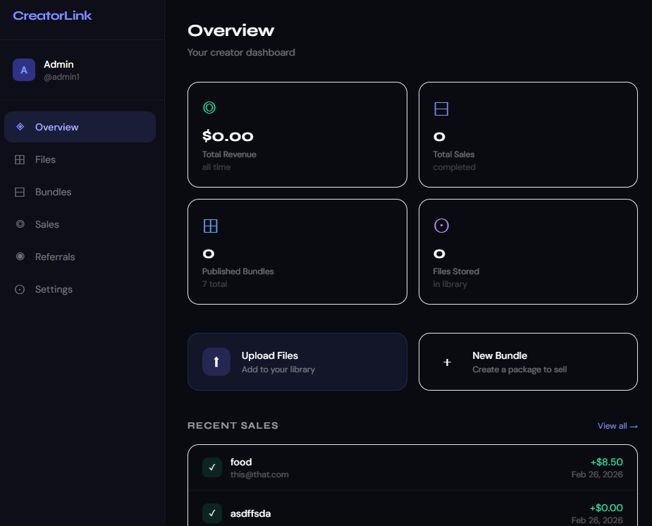Screen dimensions: 652x526
Task: Open the Files section
Action: (80, 159)
